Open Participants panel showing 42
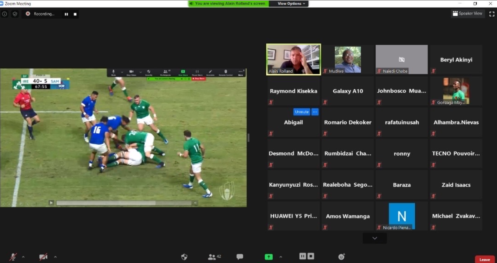 [214, 257]
